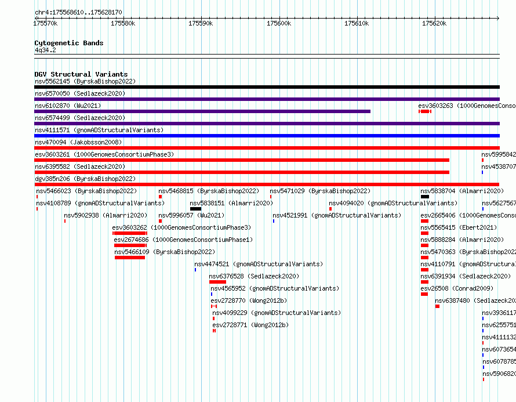Select the red nsv5466109 variant bar

tap(130, 258)
